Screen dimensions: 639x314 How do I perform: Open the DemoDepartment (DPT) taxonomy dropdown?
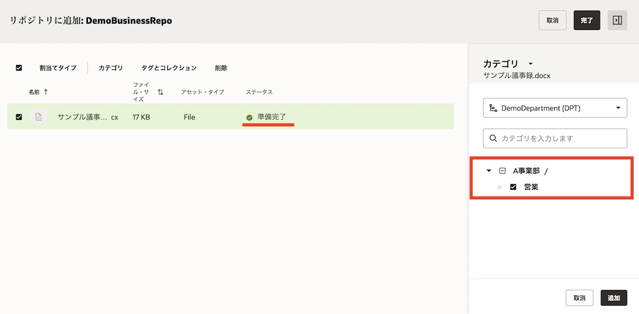pyautogui.click(x=618, y=108)
